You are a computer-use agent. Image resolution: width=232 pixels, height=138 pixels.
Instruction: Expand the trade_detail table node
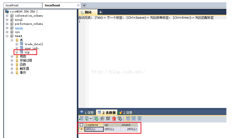coord(17,44)
